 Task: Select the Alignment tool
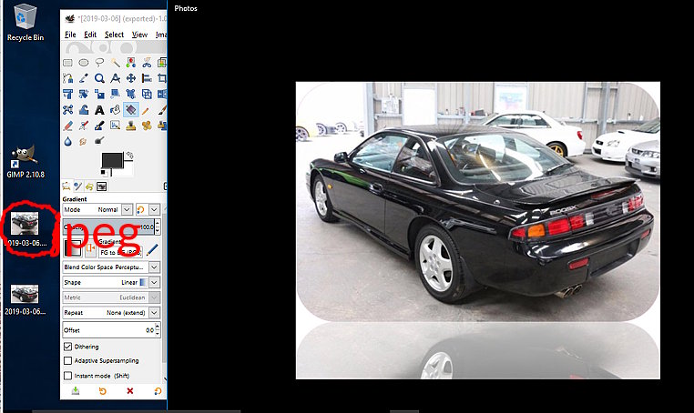(x=147, y=79)
